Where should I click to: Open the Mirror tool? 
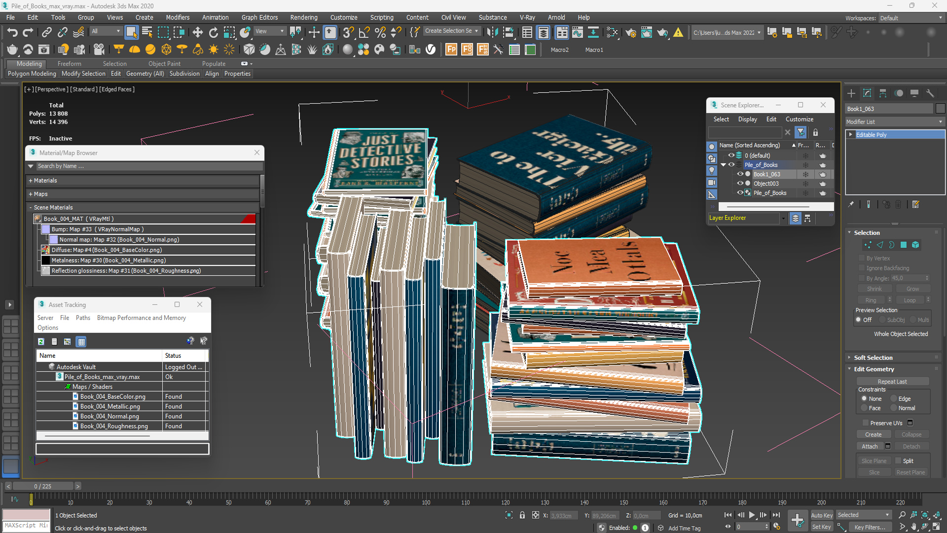[x=492, y=33]
